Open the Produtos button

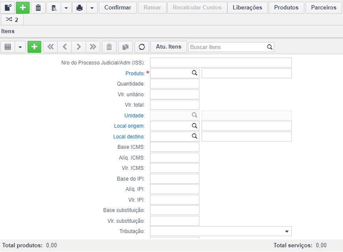286,8
